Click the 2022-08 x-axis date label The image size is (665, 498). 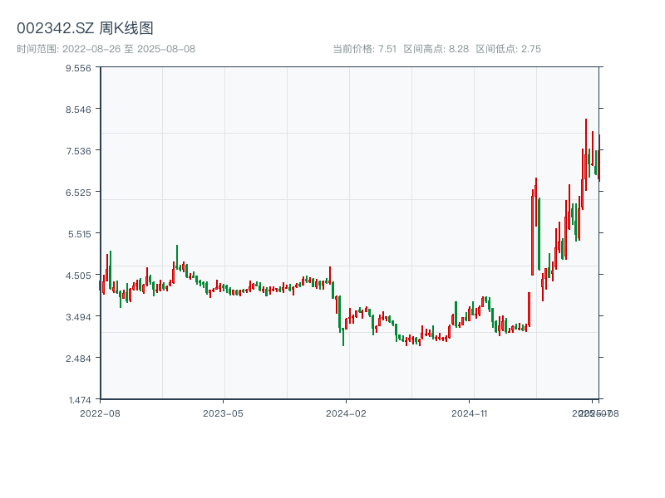100,413
